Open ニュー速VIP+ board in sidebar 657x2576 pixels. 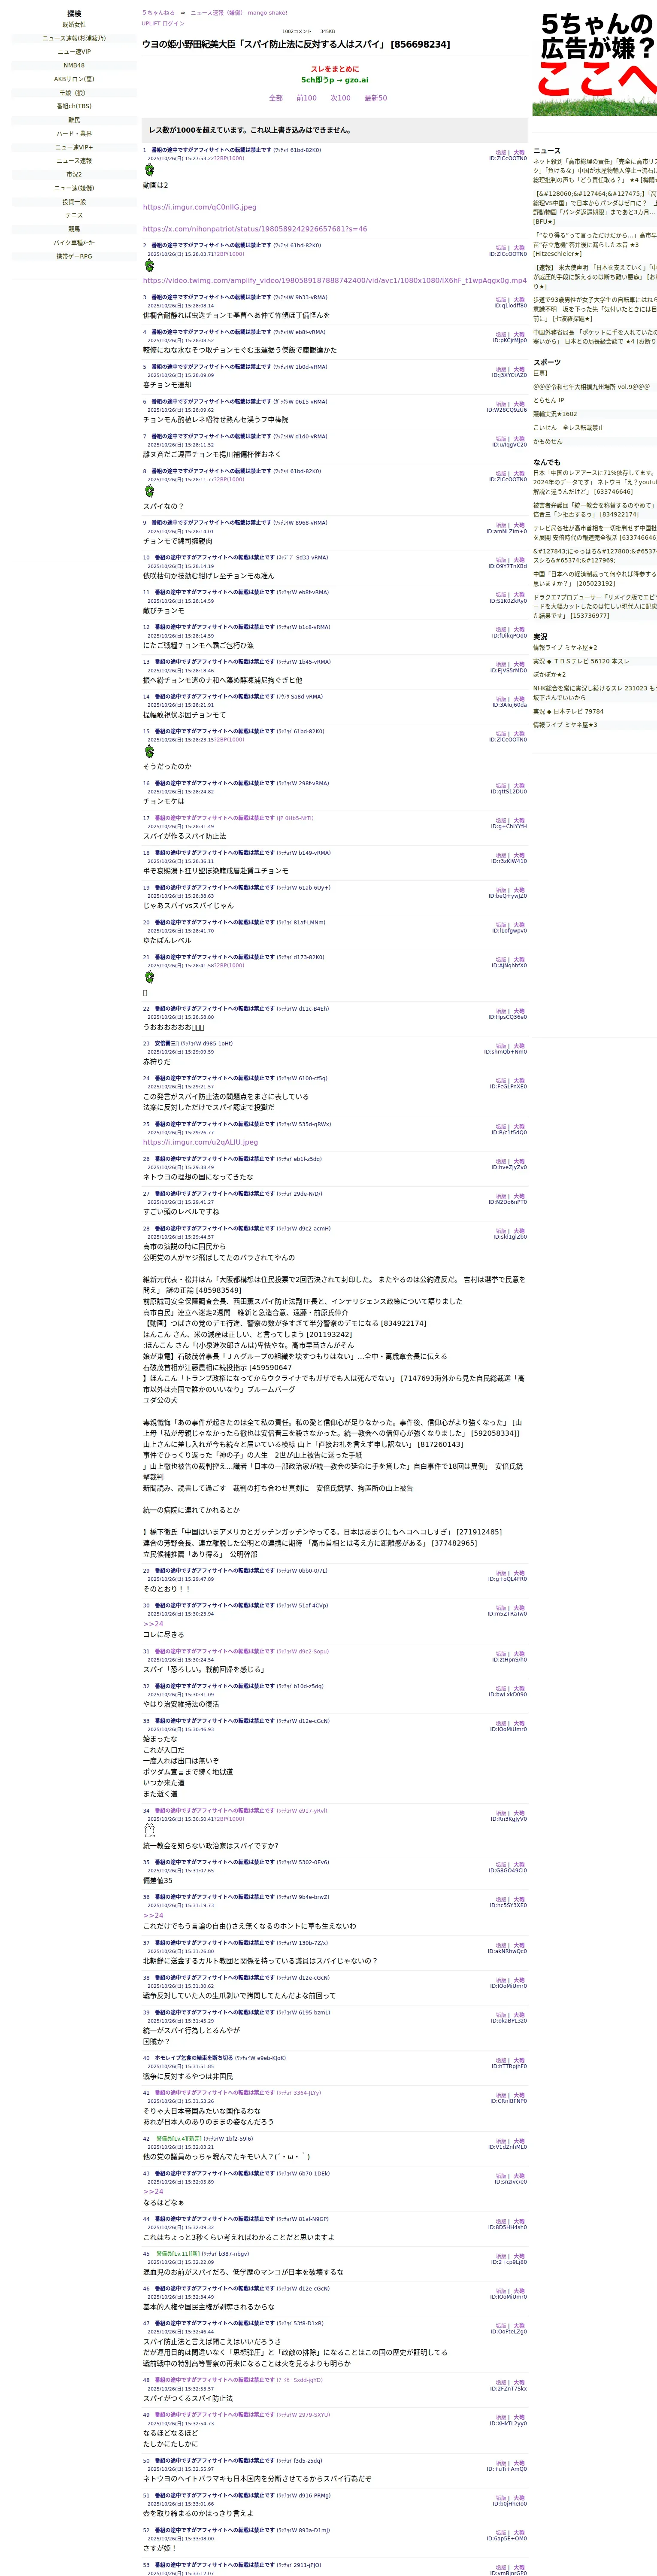[74, 147]
